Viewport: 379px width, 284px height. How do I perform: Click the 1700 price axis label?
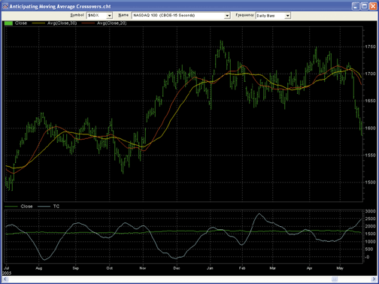pyautogui.click(x=370, y=74)
